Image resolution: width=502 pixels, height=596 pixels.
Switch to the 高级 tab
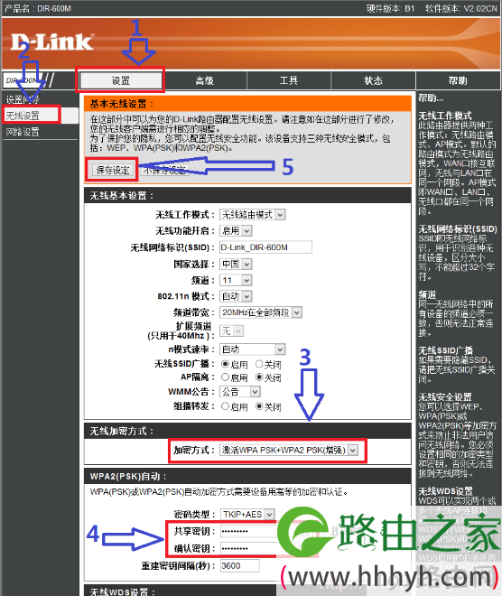point(205,80)
